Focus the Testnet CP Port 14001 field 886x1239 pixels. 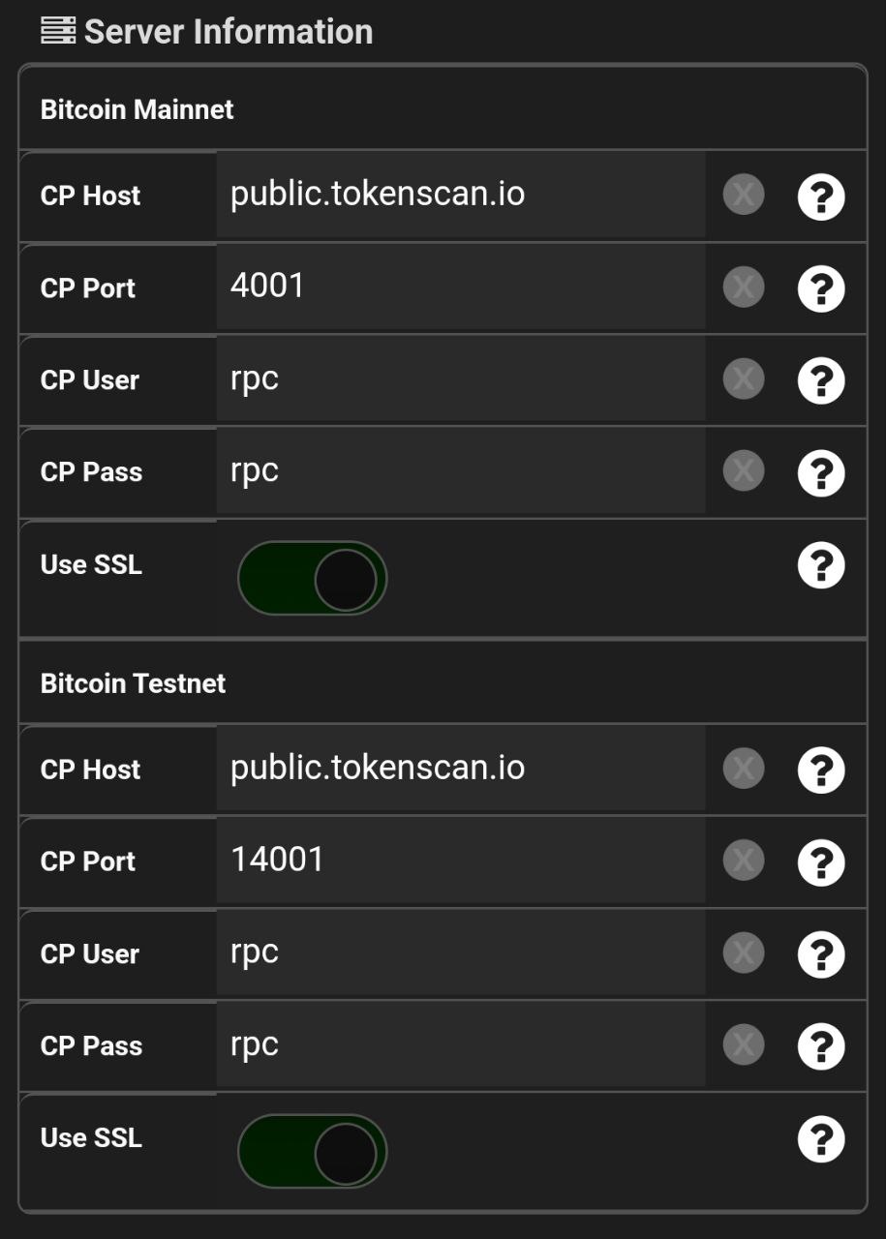(461, 861)
